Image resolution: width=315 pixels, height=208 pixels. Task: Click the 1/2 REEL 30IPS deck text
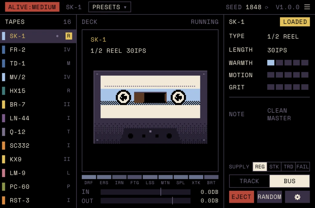click(x=118, y=51)
